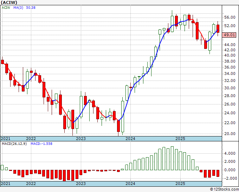Click 2024 on the price chart timeline
The height and width of the screenshot is (192, 239).
(x=130, y=139)
